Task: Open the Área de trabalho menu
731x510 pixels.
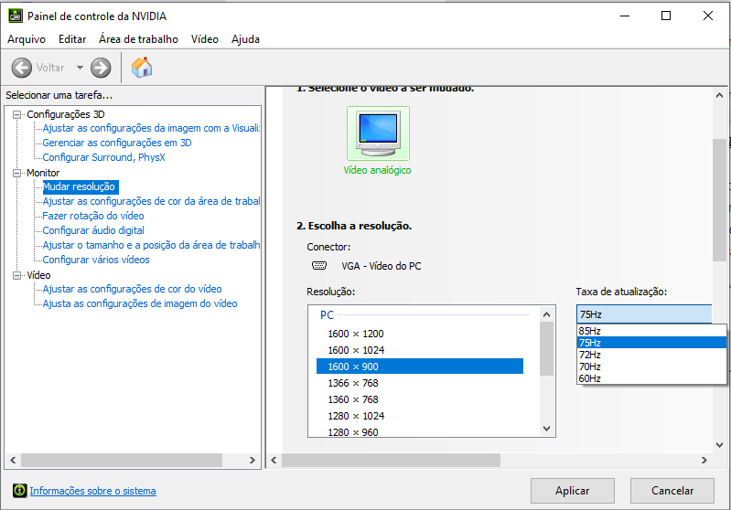Action: [138, 39]
